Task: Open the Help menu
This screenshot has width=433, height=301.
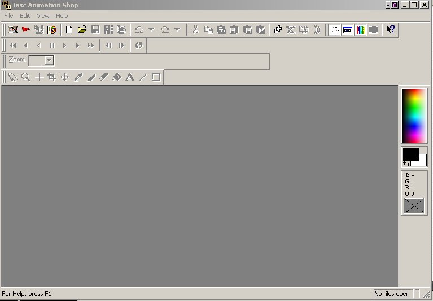Action: (x=62, y=16)
